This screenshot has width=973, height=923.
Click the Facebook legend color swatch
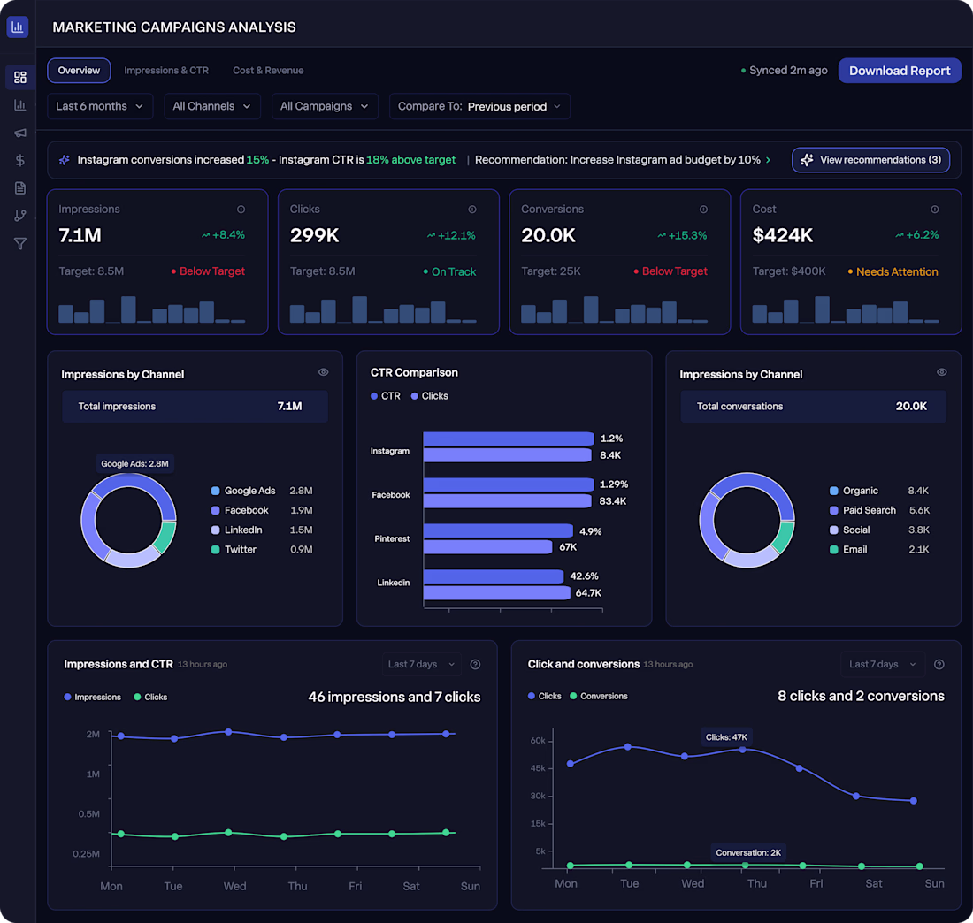click(x=215, y=510)
